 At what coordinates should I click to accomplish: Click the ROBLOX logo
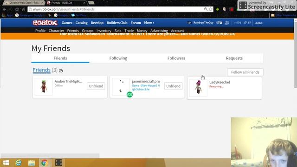click(45, 23)
